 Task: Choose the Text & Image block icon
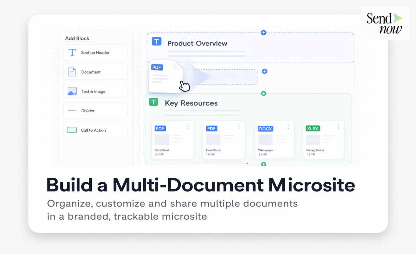click(x=72, y=91)
